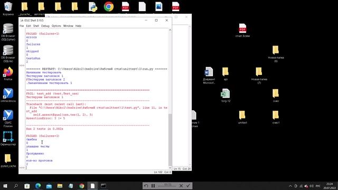Select the Recycle Bin desktop icon
Screen dimensions: 338x190
[8, 8]
